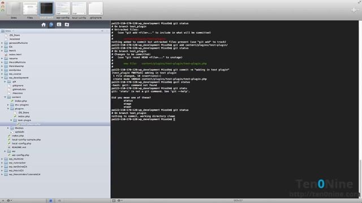Toggle the alternate view button in sidebar footer
362x203 pixels.
coord(59,201)
